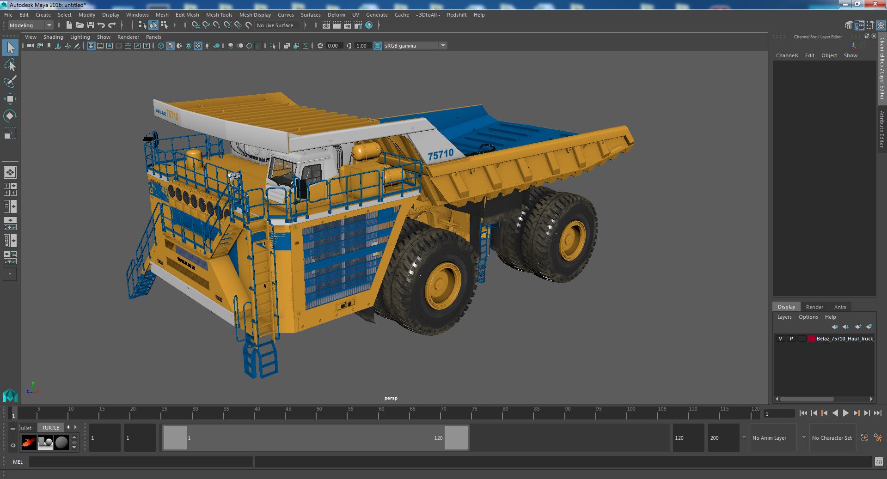Open animation preferences running-man icon
Screen dimensions: 887x479
(878, 438)
